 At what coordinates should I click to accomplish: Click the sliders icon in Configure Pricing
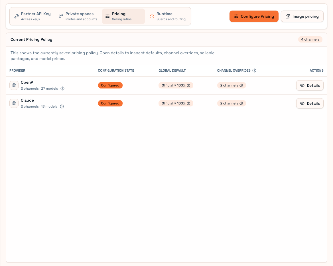(x=236, y=16)
